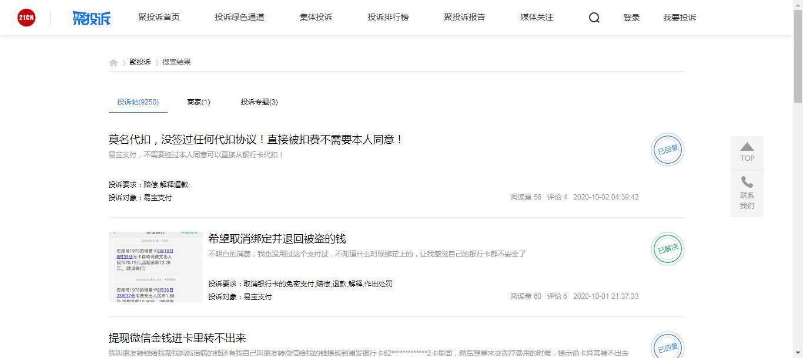This screenshot has width=803, height=358.
Task: Open the 集体投诉 menu item
Action: (x=315, y=18)
